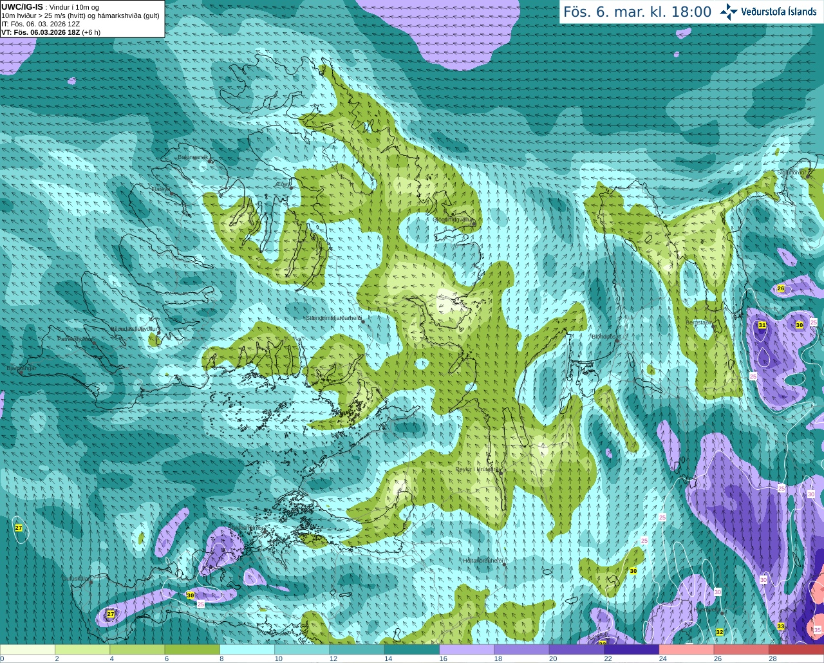Pick the 2–4 m/s light green legend swatch

pyautogui.click(x=82, y=649)
